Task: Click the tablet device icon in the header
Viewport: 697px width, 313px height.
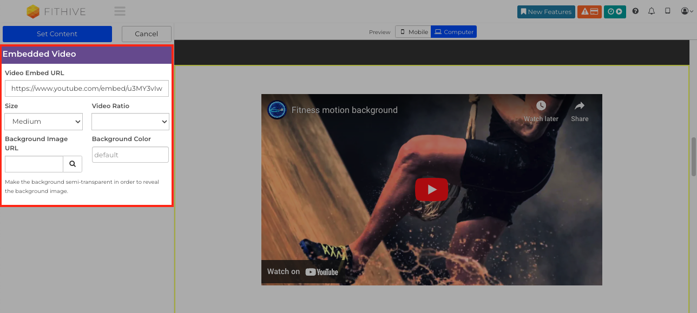Action: (668, 11)
